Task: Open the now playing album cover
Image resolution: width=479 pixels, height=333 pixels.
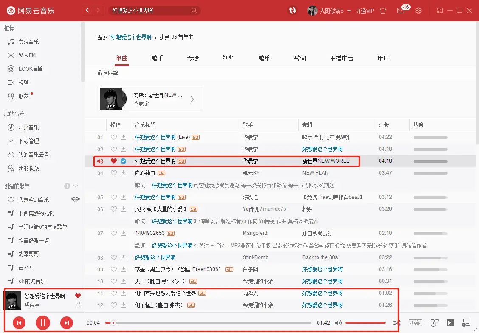Action: coord(12,300)
